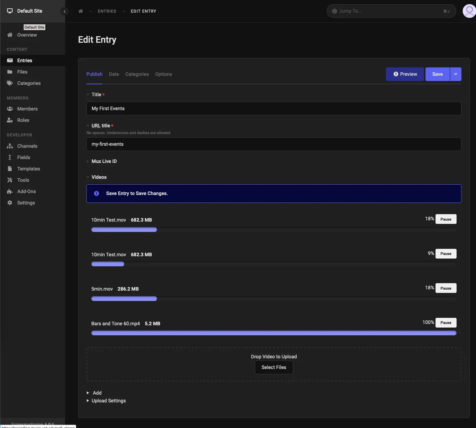Screen dimensions: 476x428
Task: Expand the Add disclosure section
Action: click(94, 393)
